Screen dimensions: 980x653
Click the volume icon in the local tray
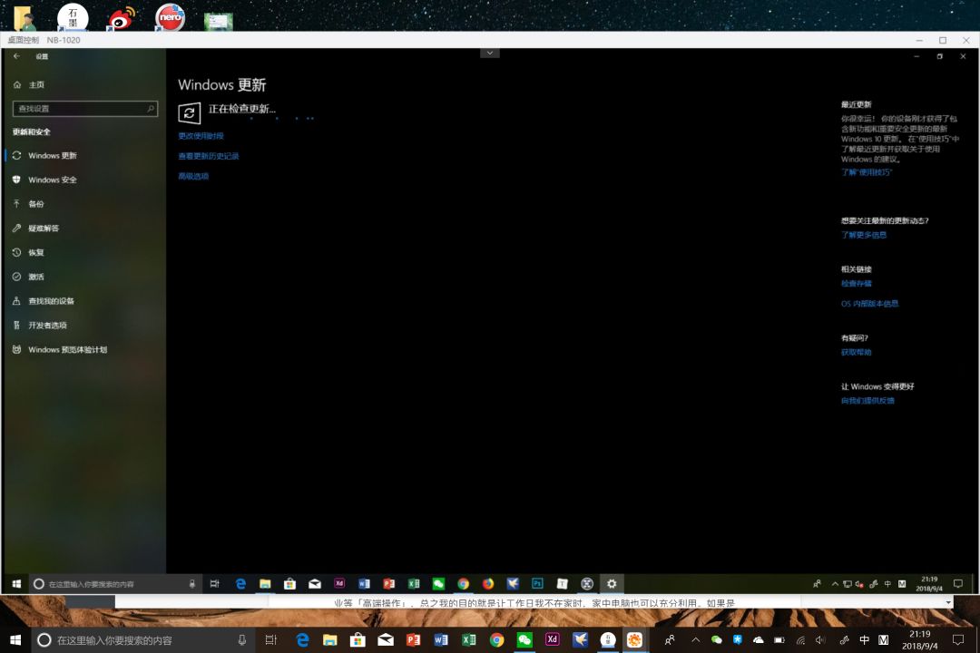coord(820,640)
